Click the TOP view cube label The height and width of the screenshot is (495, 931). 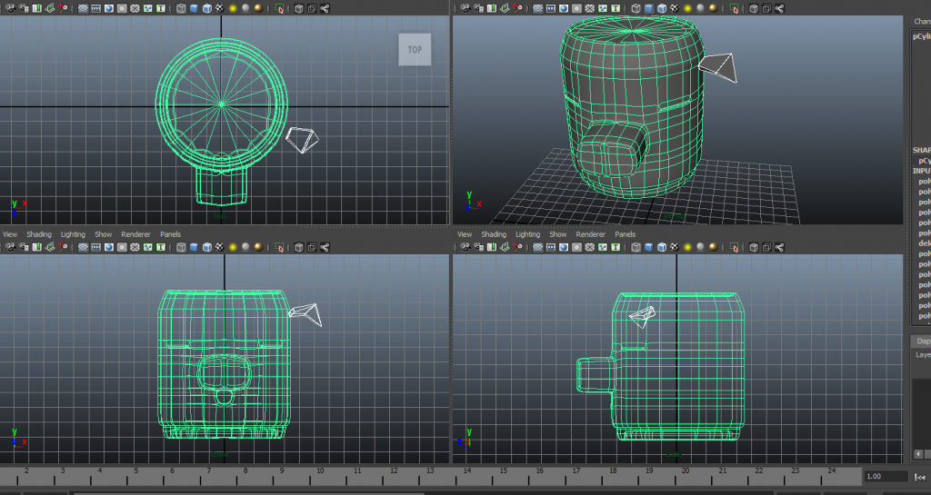(415, 50)
